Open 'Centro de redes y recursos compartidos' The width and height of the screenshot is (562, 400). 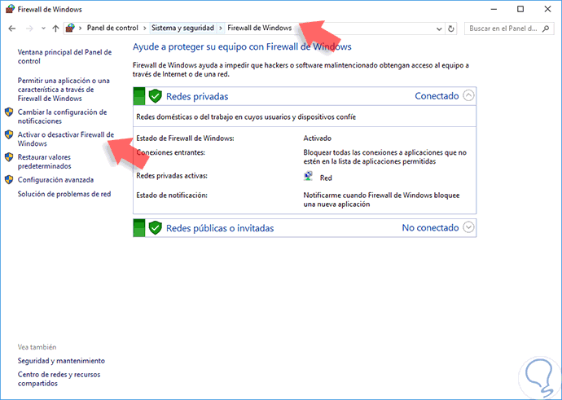[x=59, y=379]
